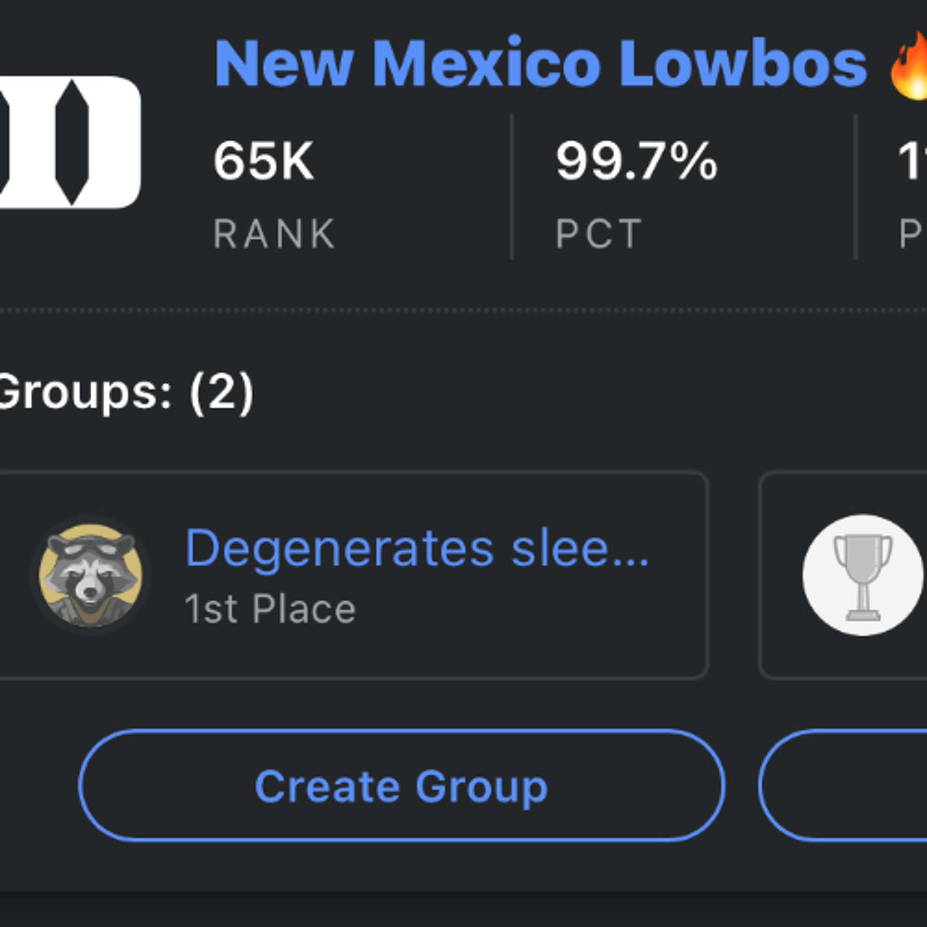Click the Duke team logo icon

(x=67, y=142)
